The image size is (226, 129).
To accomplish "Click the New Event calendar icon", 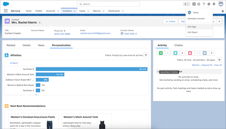I will click(190, 53).
